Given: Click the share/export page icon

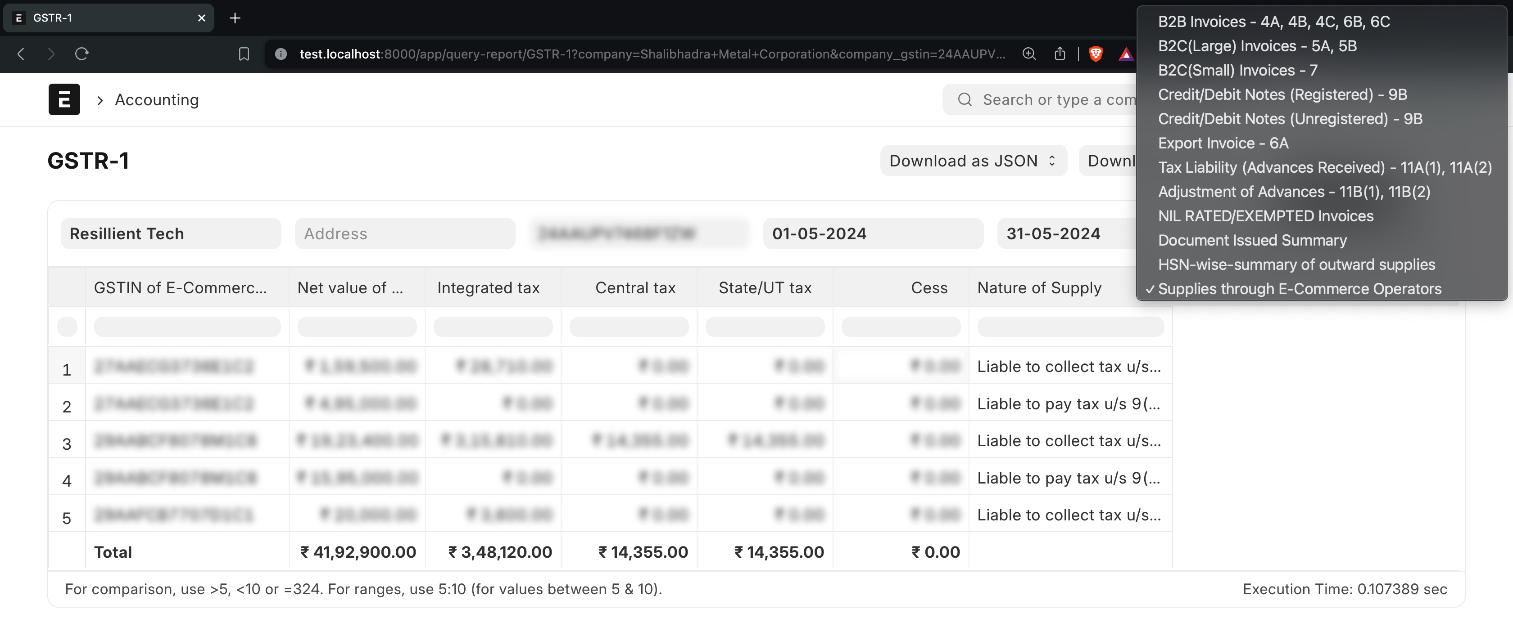Looking at the screenshot, I should point(1060,53).
